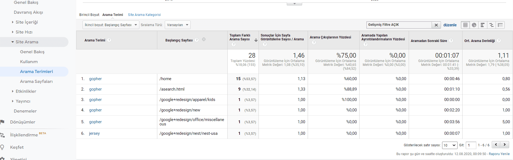Clear the advanced filter with X

point(436,25)
